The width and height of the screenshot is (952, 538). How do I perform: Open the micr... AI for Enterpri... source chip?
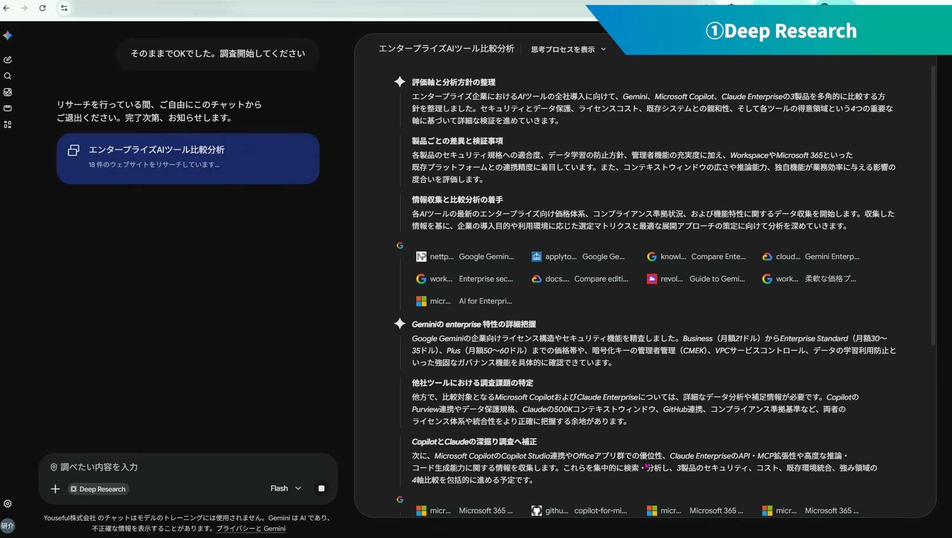coord(464,301)
